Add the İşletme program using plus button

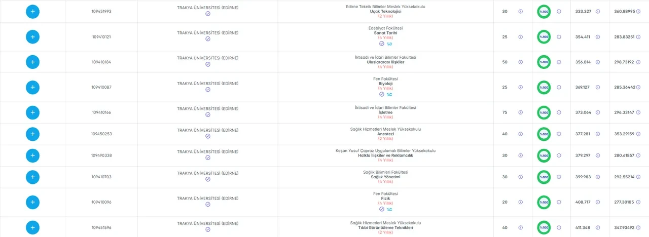pos(32,112)
